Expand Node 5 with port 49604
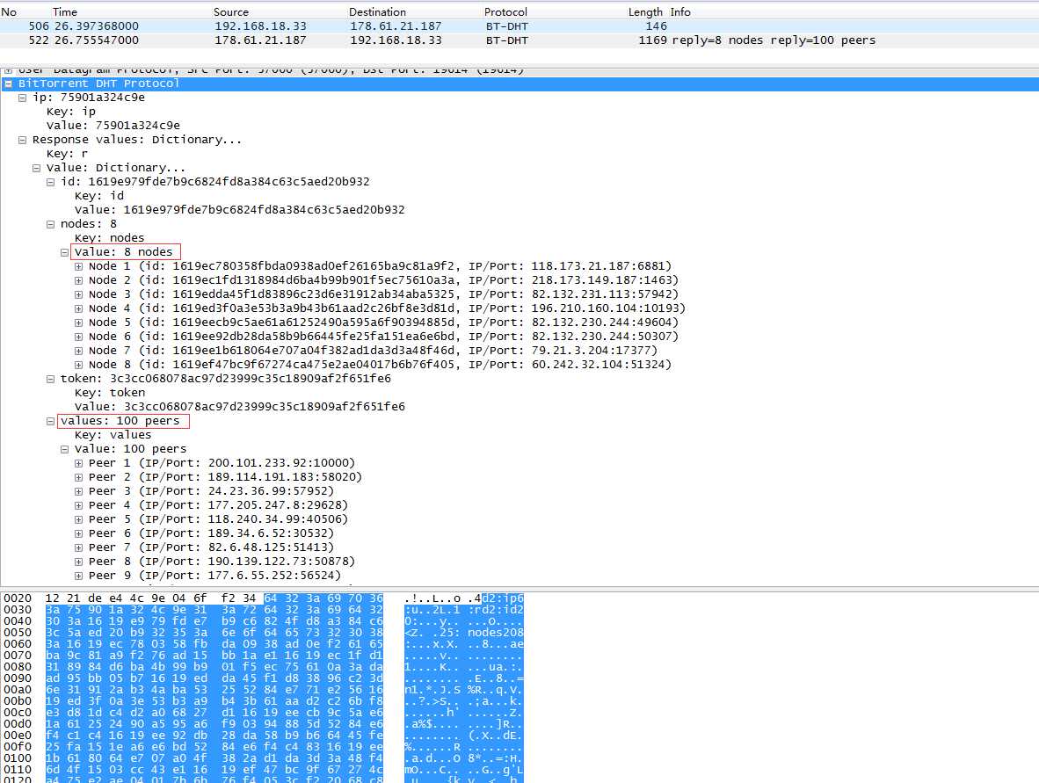The image size is (1039, 783). click(x=78, y=323)
